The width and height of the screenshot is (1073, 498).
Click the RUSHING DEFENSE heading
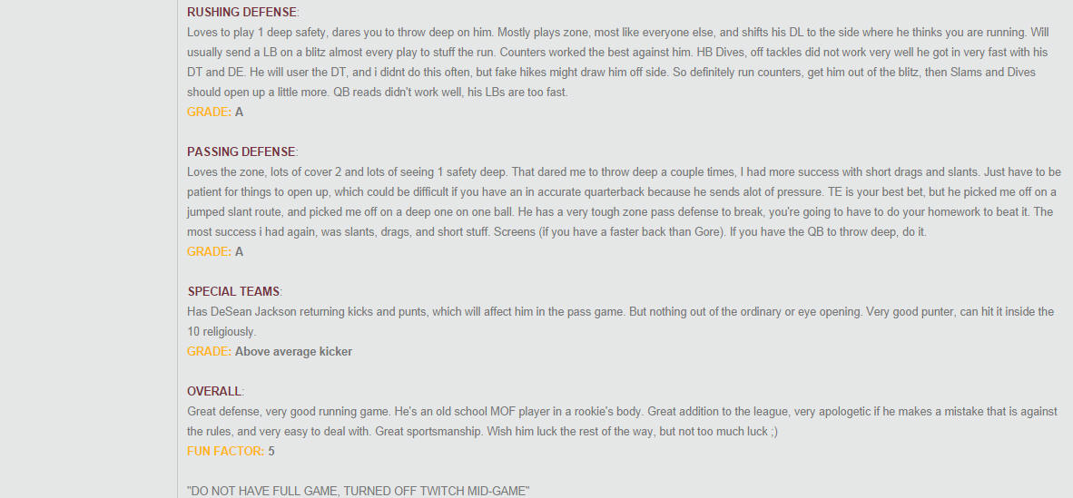tap(241, 13)
